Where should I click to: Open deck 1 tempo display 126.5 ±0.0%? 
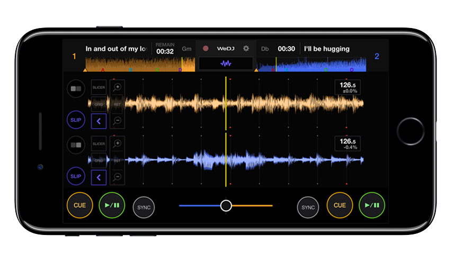(x=348, y=87)
